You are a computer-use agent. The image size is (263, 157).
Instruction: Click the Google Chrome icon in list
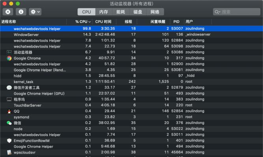pos(9,58)
